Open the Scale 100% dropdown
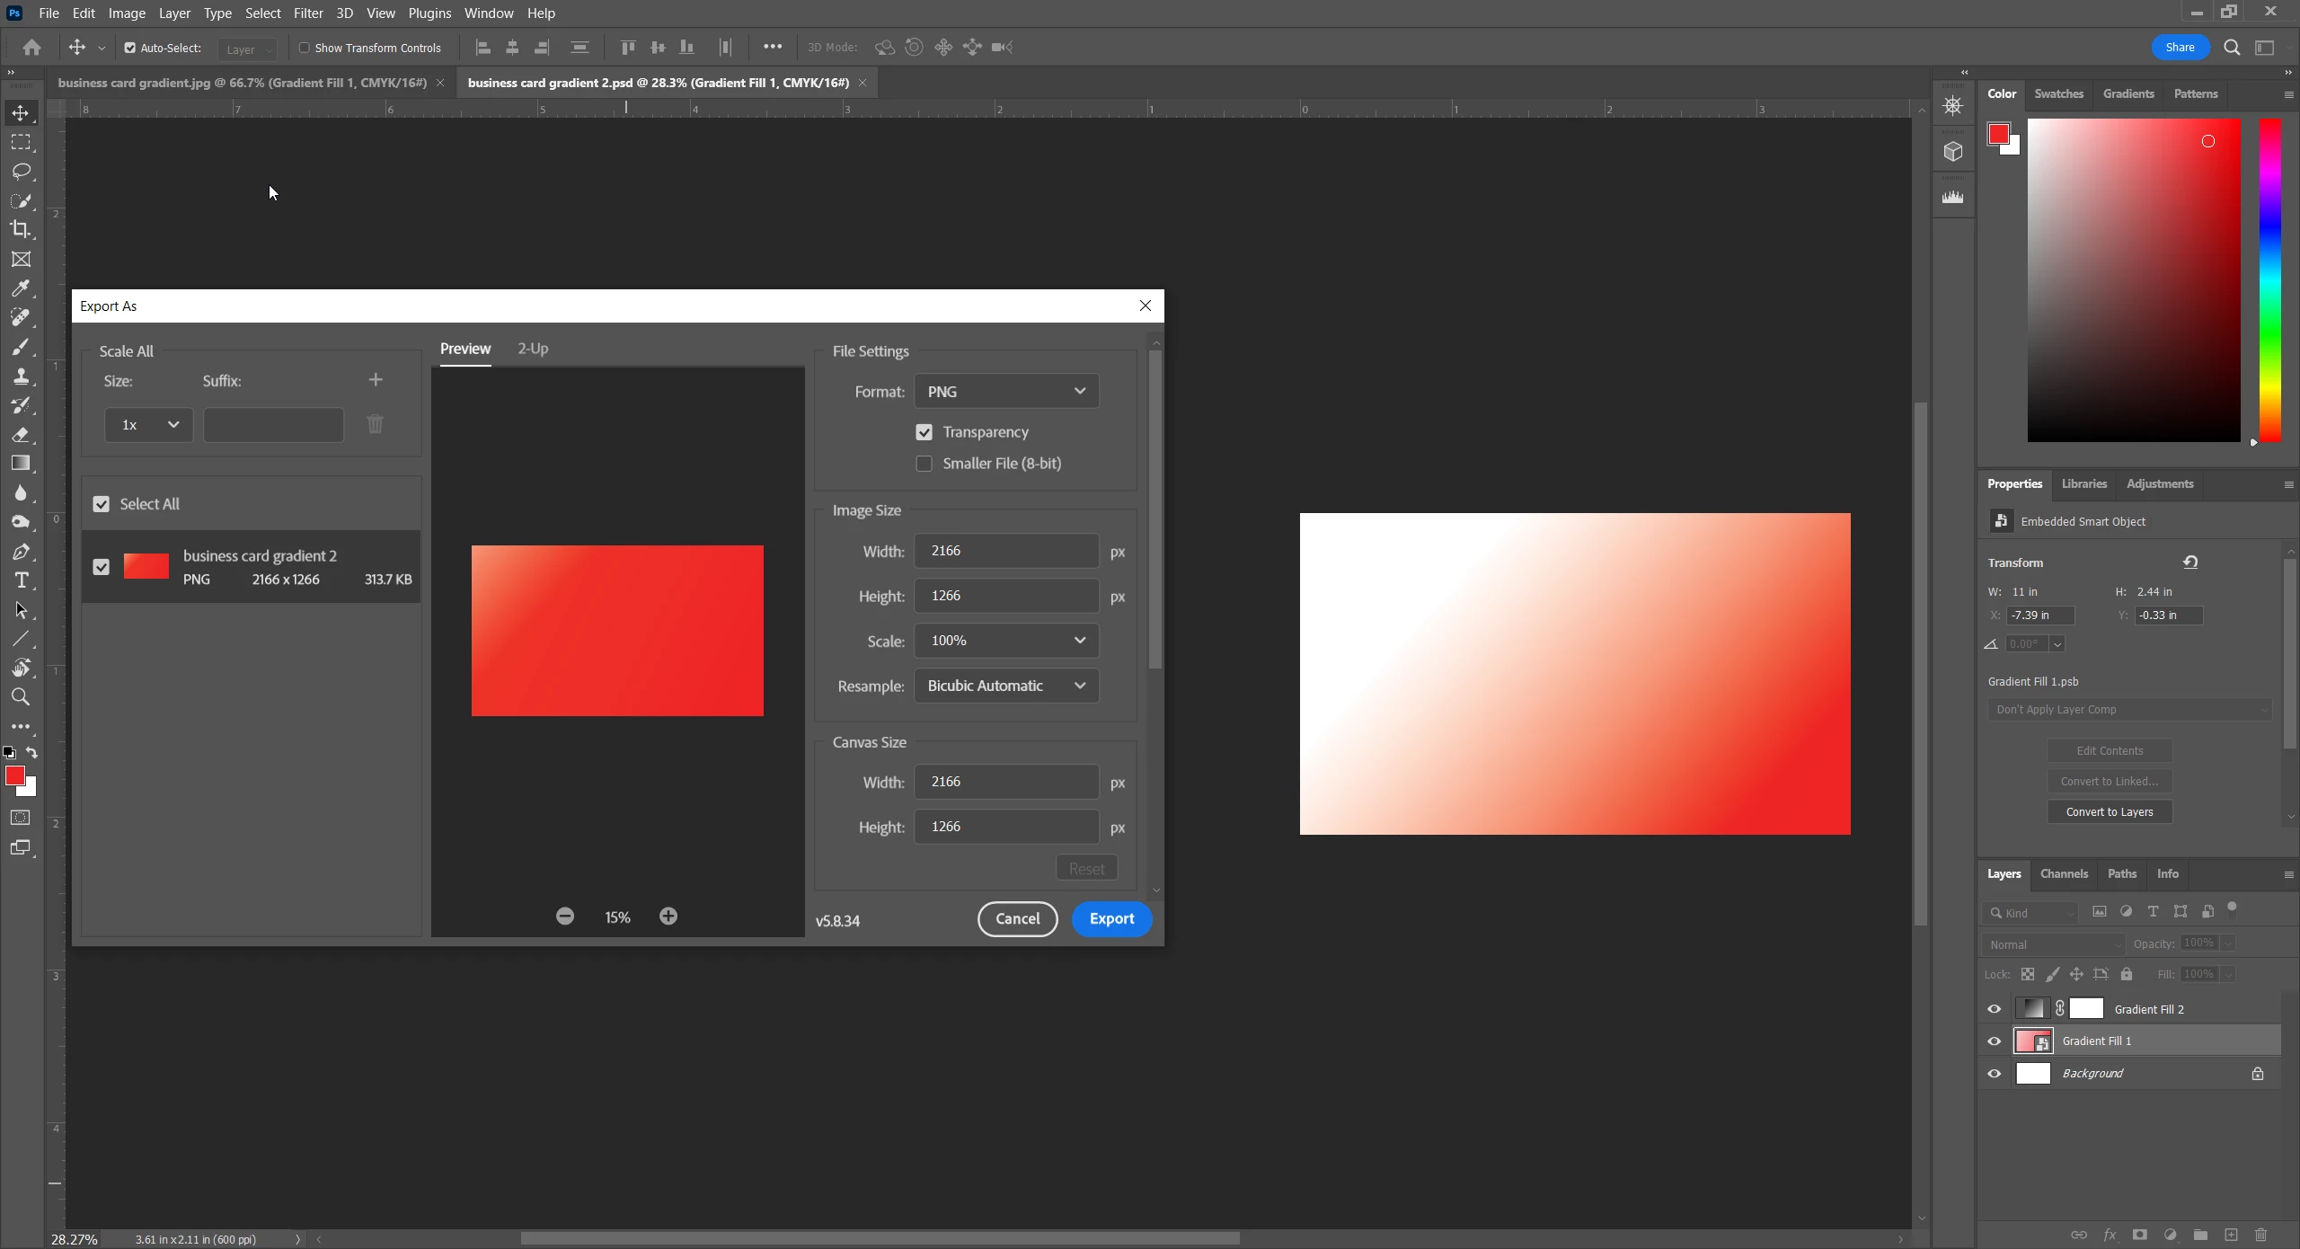Image resolution: width=2300 pixels, height=1249 pixels. [x=1006, y=641]
